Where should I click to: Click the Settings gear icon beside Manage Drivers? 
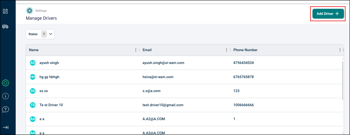29,11
